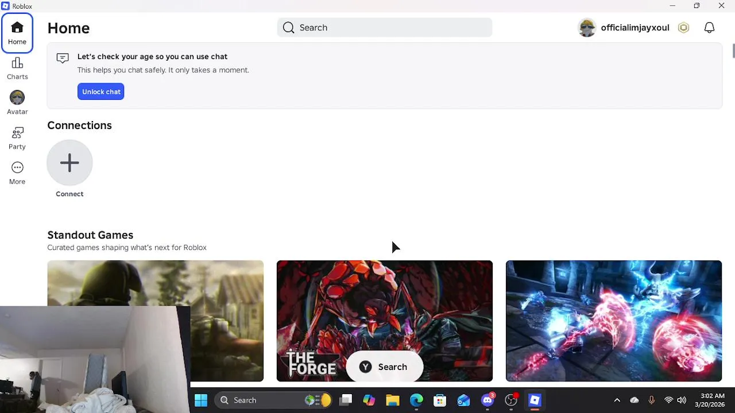Image resolution: width=735 pixels, height=413 pixels.
Task: Open Copilot from the taskbar
Action: click(369, 400)
